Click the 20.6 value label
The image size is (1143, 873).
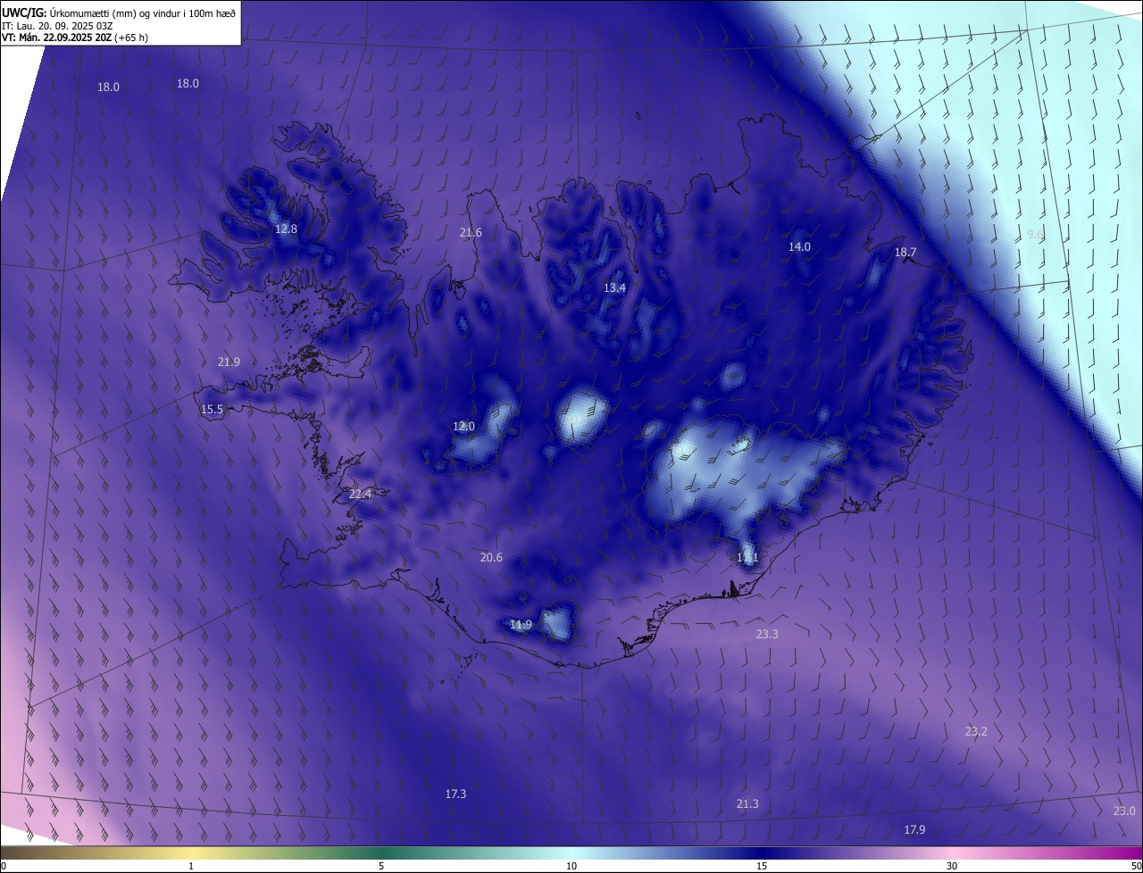pyautogui.click(x=491, y=558)
